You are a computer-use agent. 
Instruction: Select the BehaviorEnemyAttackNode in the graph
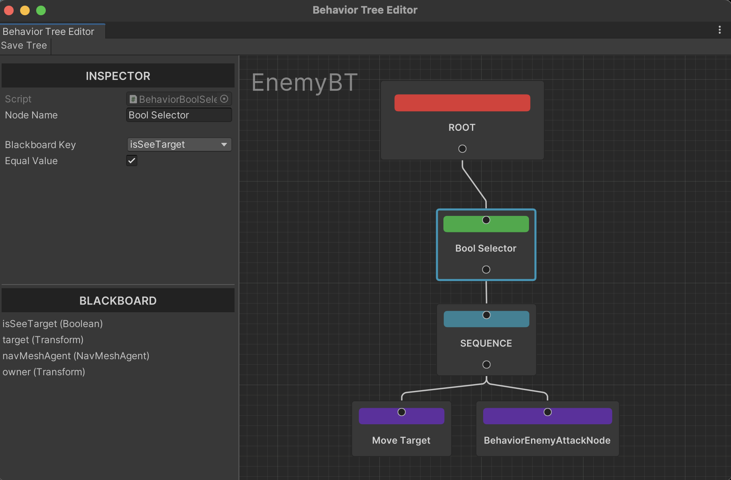[x=547, y=440]
